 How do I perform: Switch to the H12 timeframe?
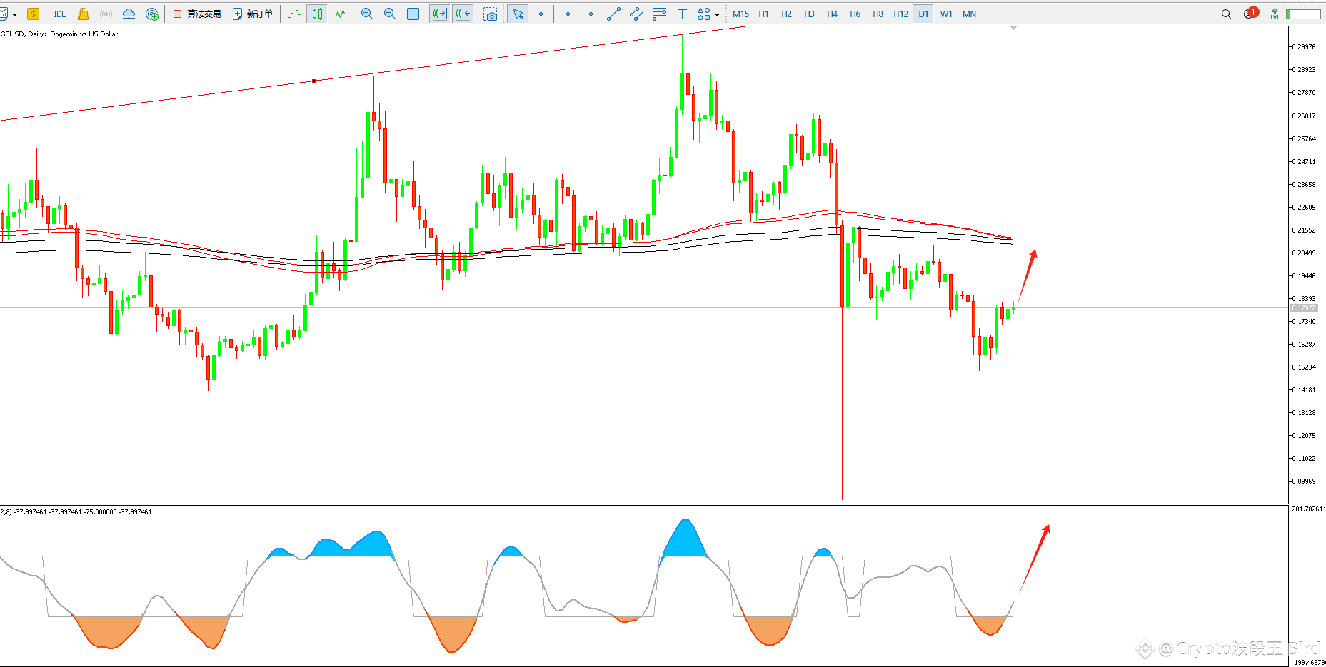(900, 14)
